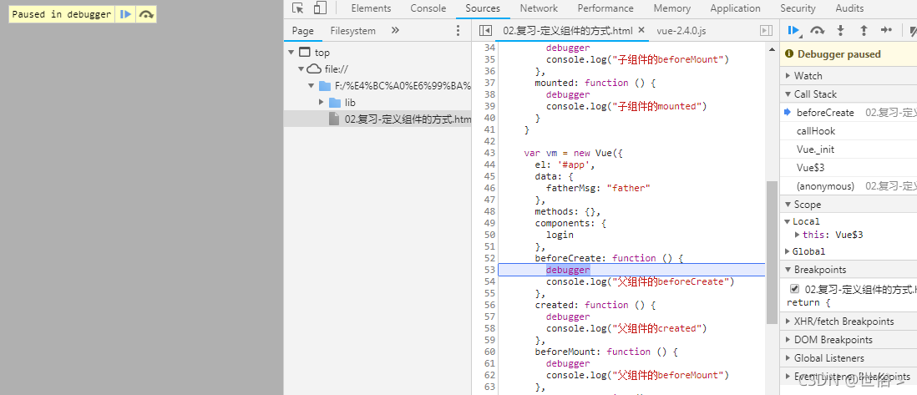Show more navigator tabs chevron
The image size is (917, 395).
coord(395,30)
